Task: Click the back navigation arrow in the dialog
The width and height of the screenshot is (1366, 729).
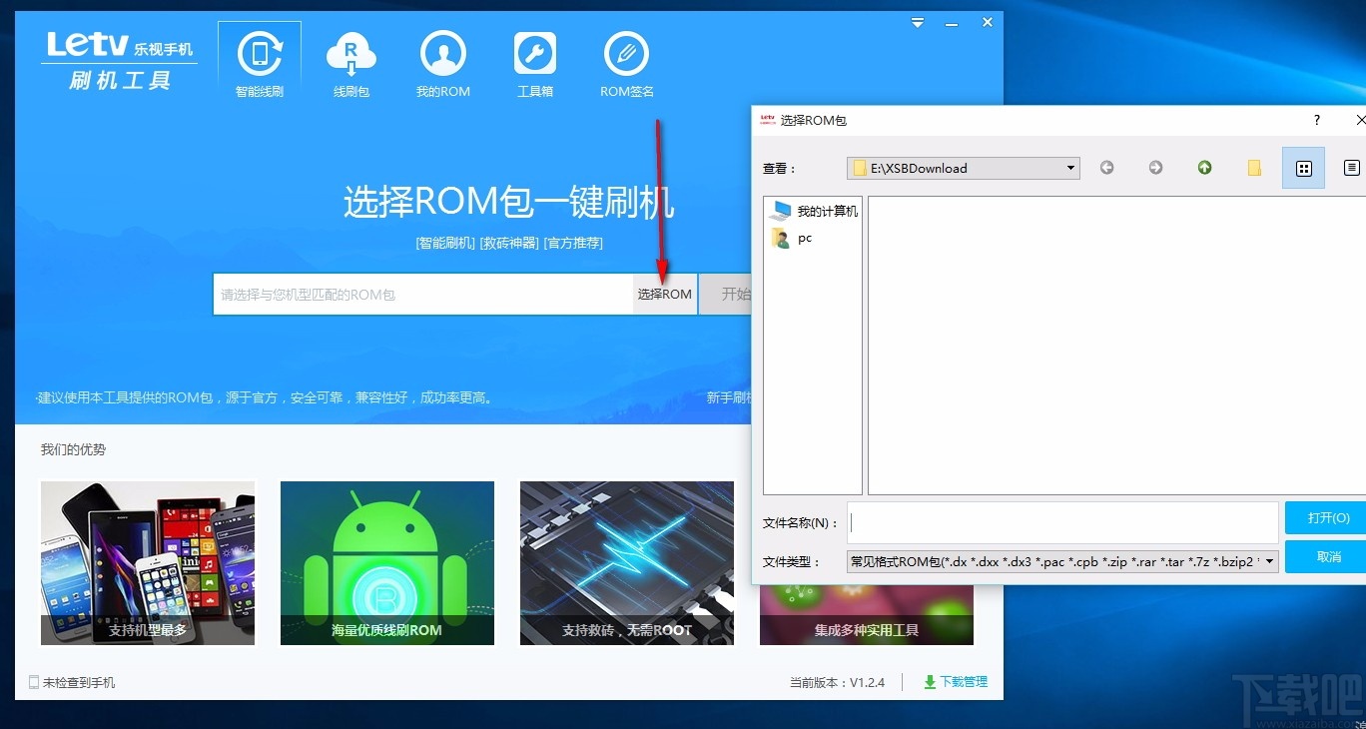Action: click(x=1106, y=168)
